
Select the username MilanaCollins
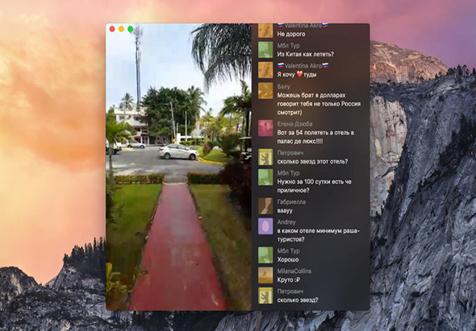pyautogui.click(x=294, y=271)
